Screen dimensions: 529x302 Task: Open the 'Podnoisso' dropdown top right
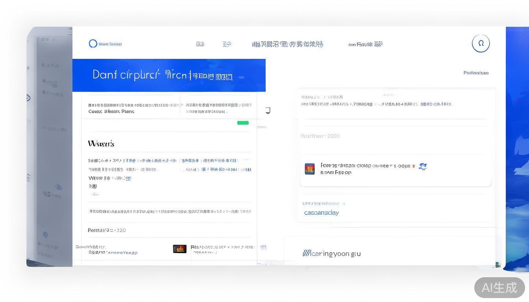click(x=476, y=73)
